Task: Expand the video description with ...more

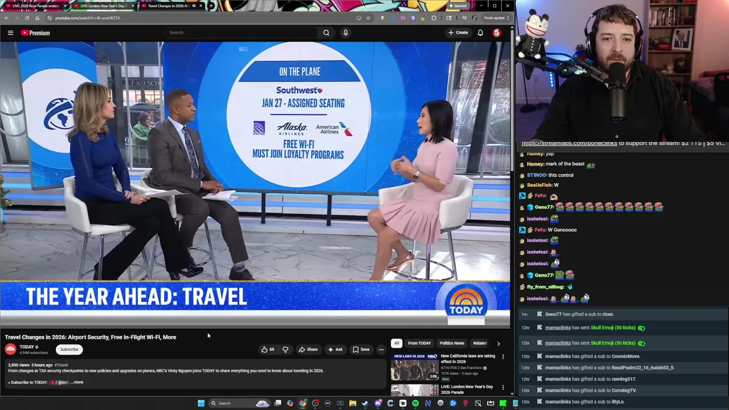Action: (x=77, y=383)
